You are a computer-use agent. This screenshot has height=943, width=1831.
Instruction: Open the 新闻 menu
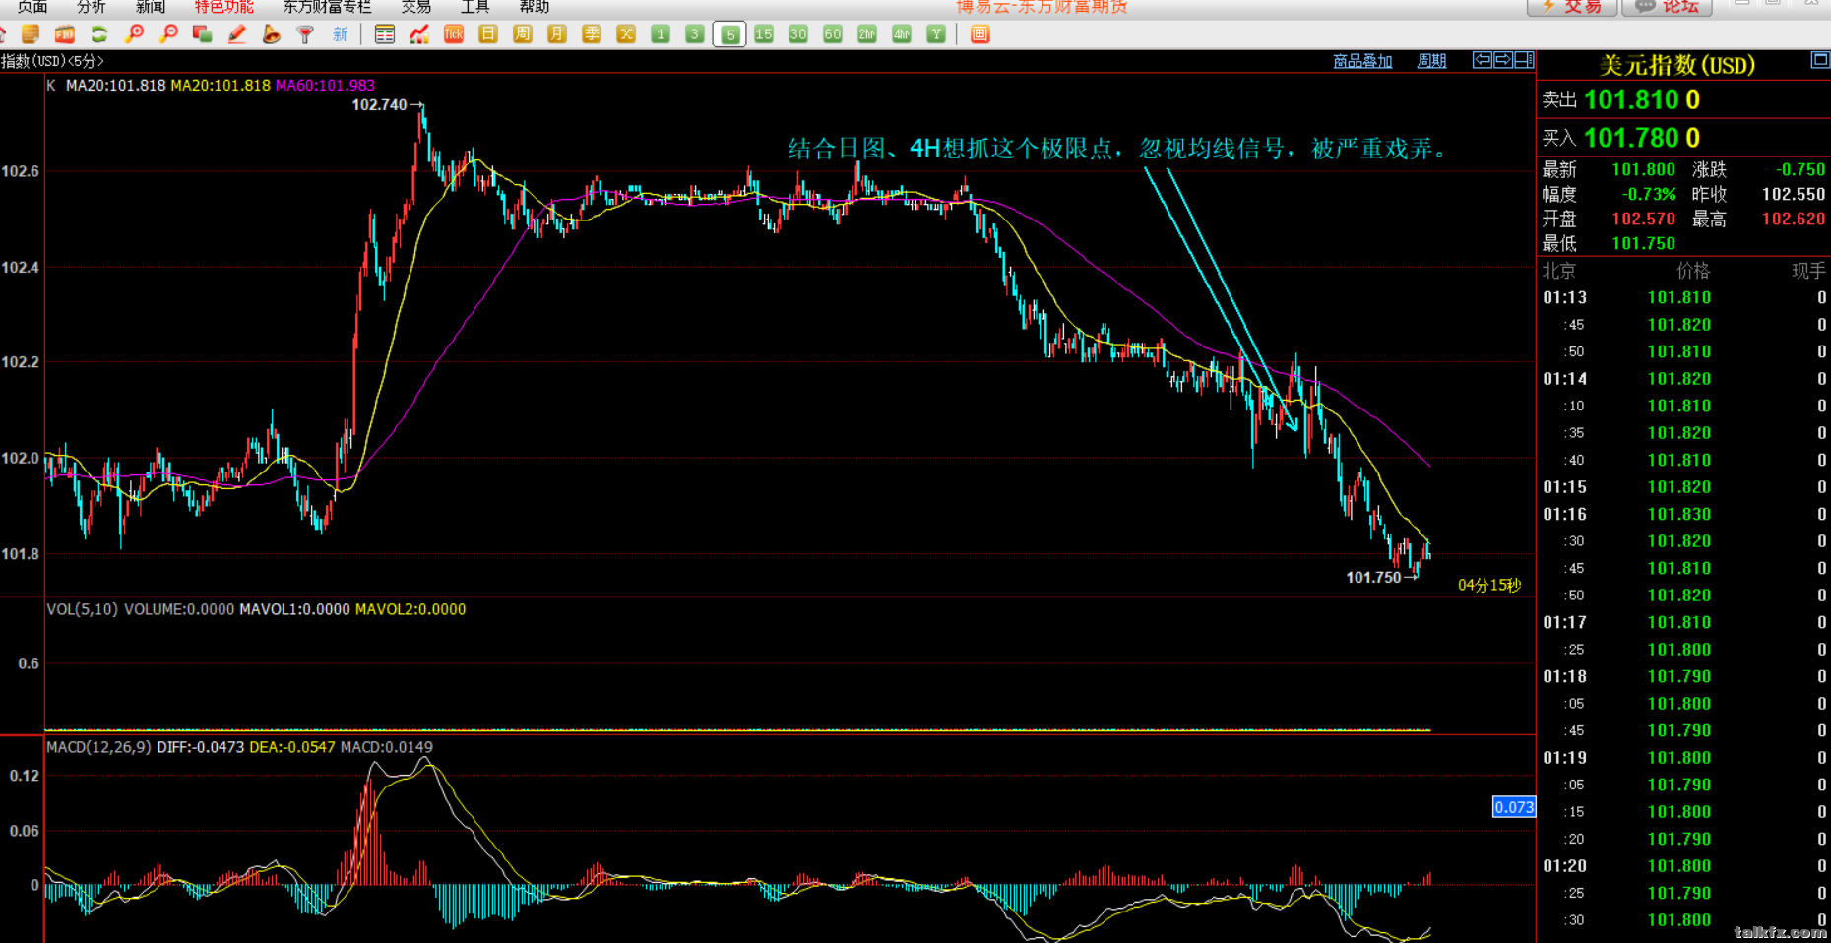point(151,8)
